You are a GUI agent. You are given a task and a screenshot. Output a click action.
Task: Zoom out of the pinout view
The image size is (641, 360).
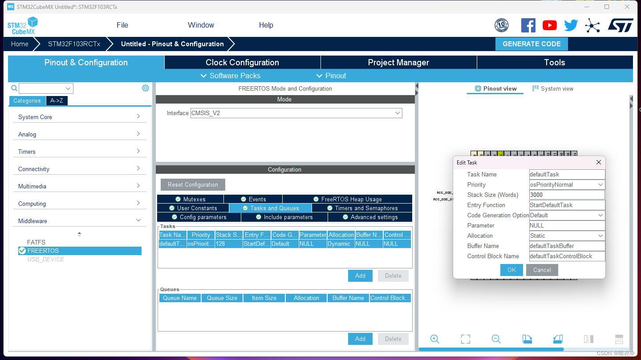[496, 339]
